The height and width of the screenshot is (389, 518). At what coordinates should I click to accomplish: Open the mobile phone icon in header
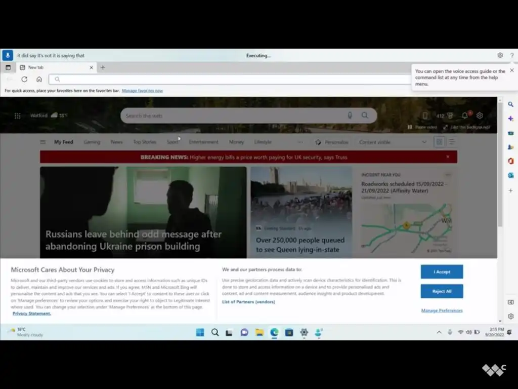click(425, 115)
